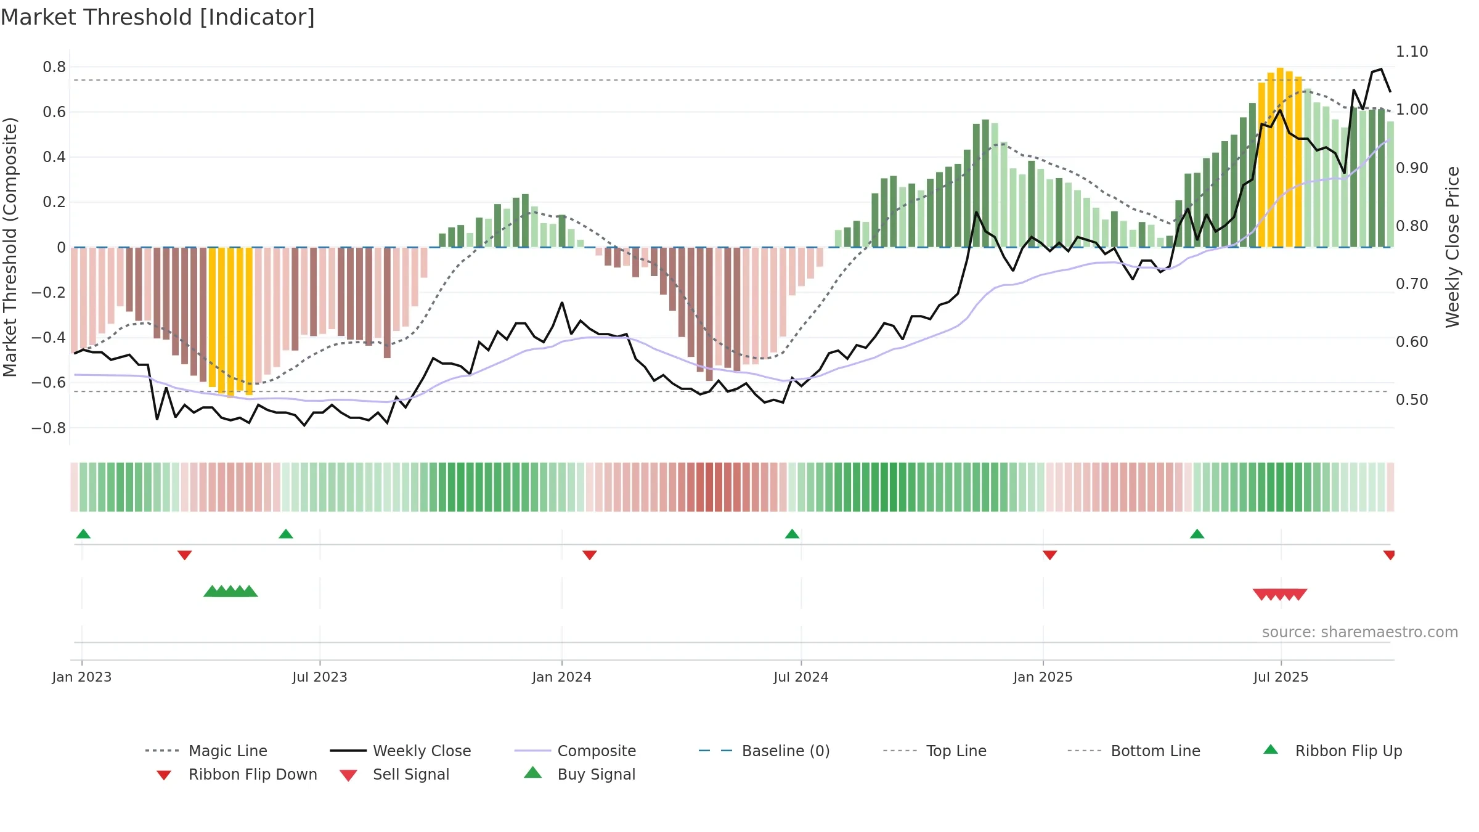Screen dimensions: 1479x832
Task: Click the Market Threshold (Composite) axis title
Action: (10, 247)
